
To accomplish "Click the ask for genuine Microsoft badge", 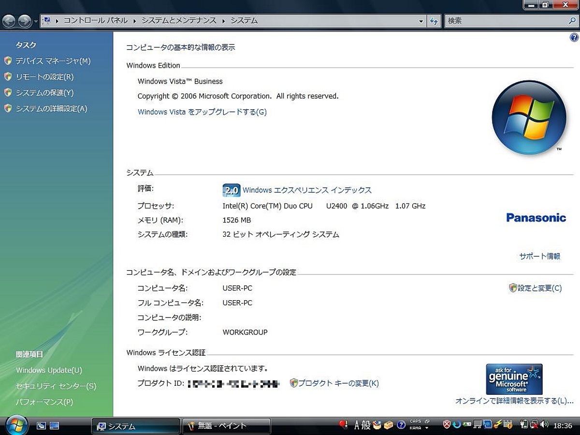I will click(x=514, y=379).
